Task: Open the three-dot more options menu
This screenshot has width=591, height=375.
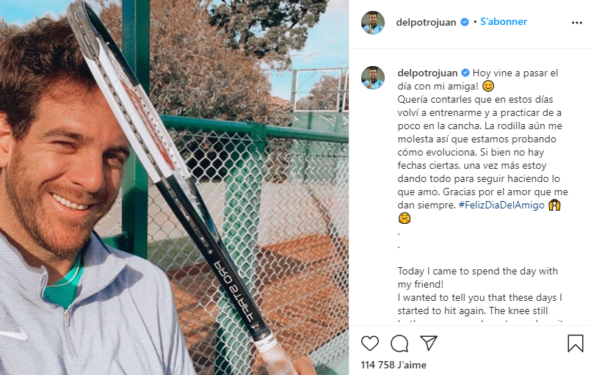Action: click(576, 23)
